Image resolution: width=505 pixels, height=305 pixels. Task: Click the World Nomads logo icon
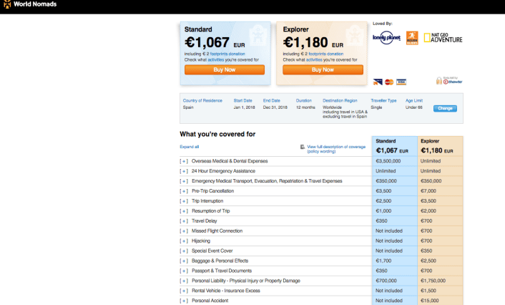click(5, 4)
